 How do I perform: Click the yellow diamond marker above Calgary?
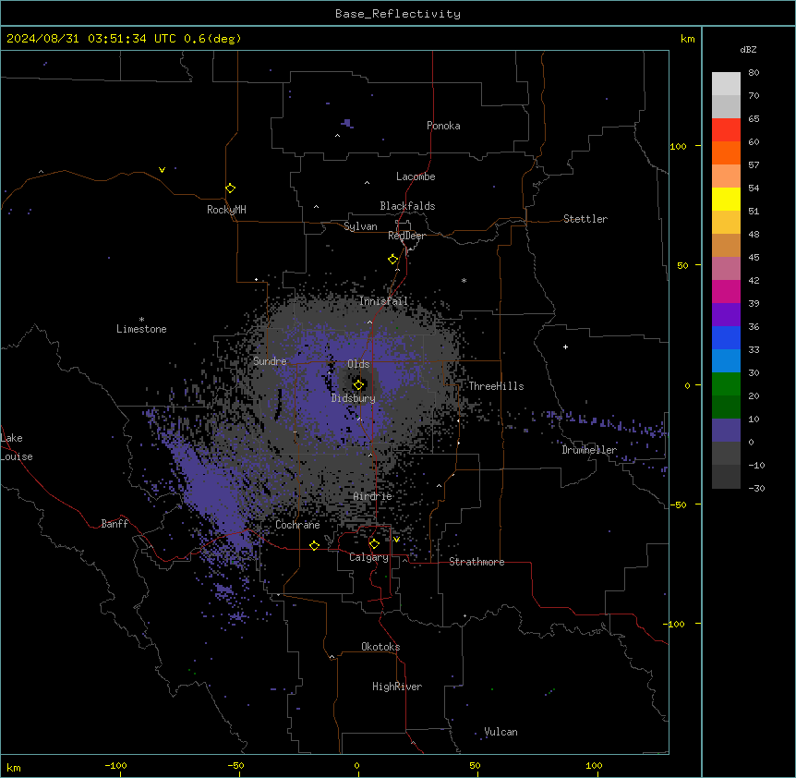point(374,544)
